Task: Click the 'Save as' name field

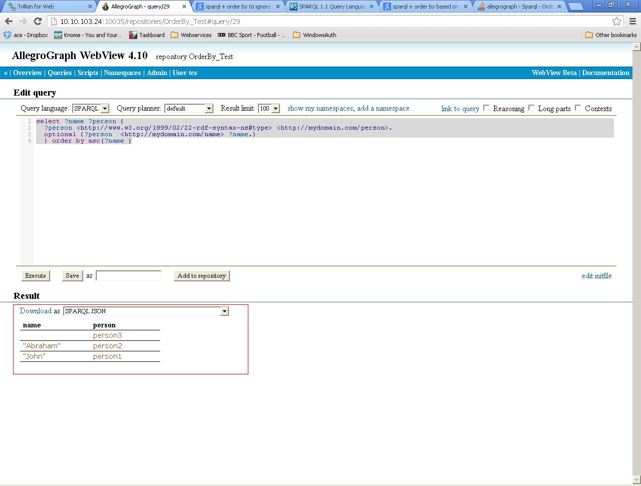Action: [x=128, y=276]
